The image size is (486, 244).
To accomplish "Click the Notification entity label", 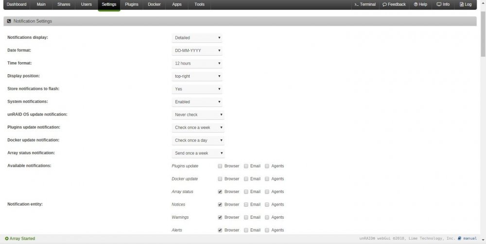I will (x=25, y=204).
